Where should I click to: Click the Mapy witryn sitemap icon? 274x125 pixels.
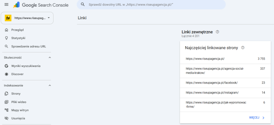tap(6, 110)
